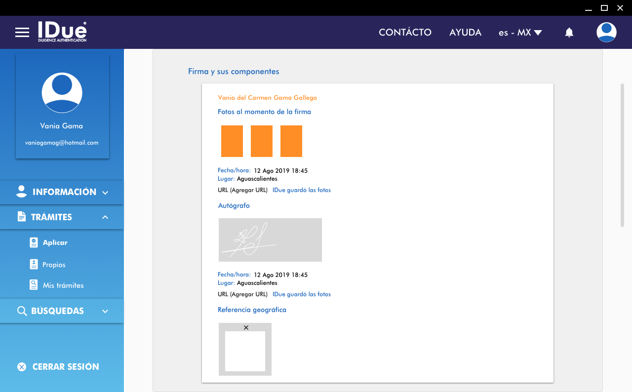Open the hamburger menu icon
The height and width of the screenshot is (392, 632).
[22, 33]
